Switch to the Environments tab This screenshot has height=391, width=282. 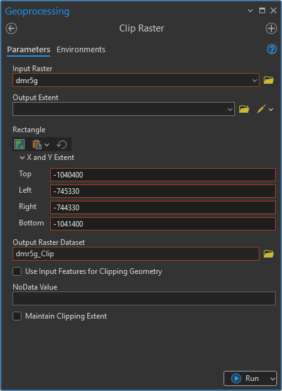(81, 49)
